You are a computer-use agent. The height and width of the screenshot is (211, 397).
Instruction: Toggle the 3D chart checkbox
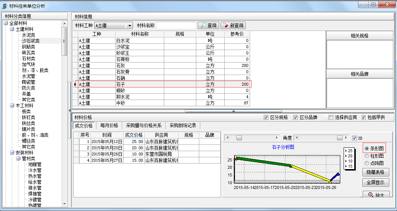pos(355,138)
